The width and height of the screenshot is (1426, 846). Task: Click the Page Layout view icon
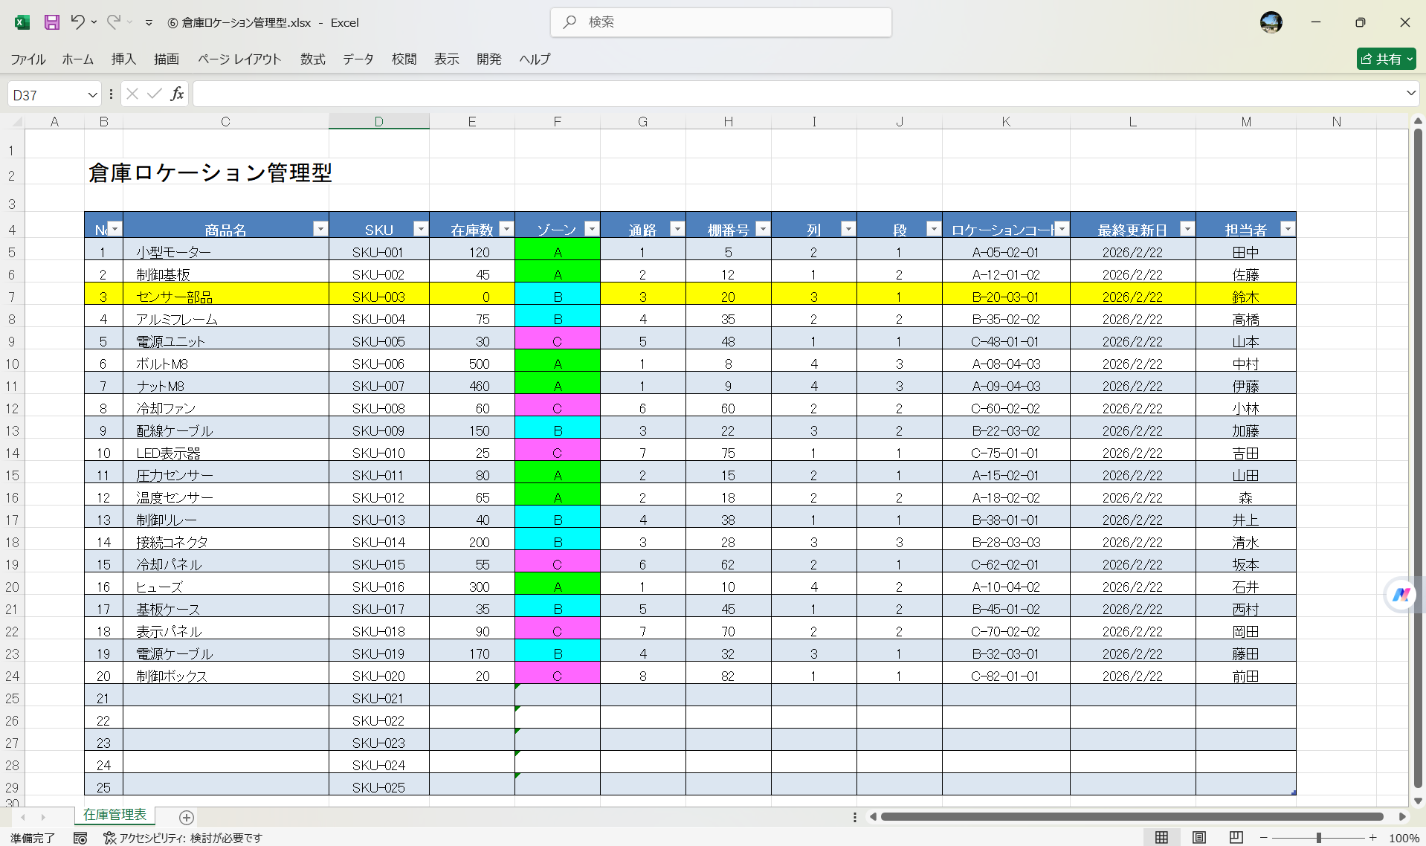coord(1198,837)
